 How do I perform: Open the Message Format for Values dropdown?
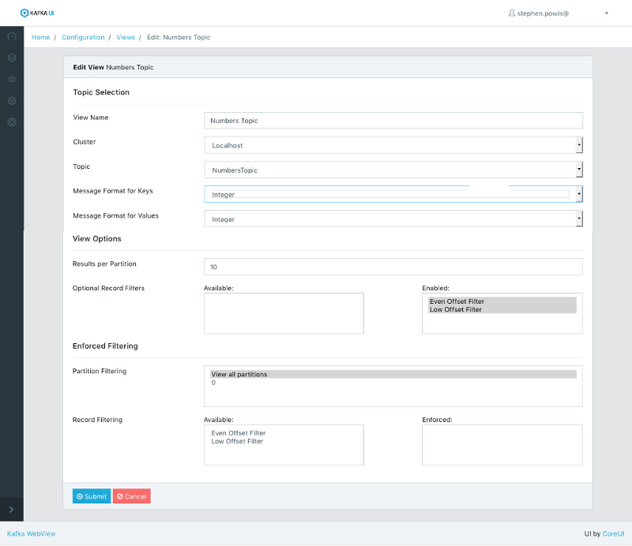coord(393,219)
